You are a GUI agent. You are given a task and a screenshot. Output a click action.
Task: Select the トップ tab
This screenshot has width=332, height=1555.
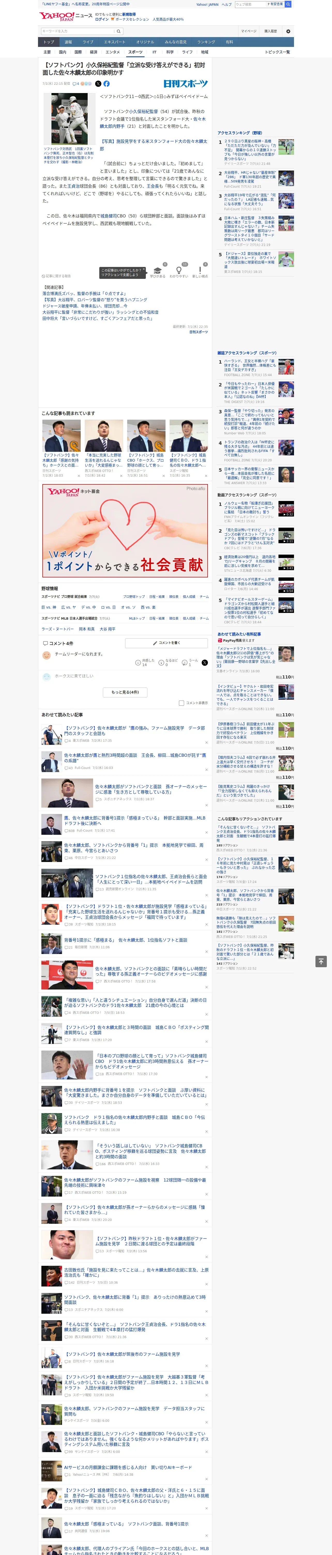coord(49,42)
